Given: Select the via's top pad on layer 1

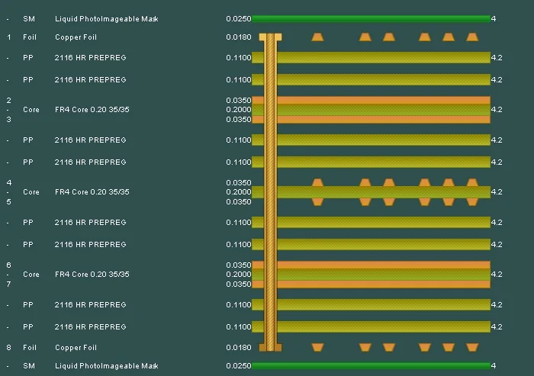Looking at the screenshot, I should click(x=270, y=37).
